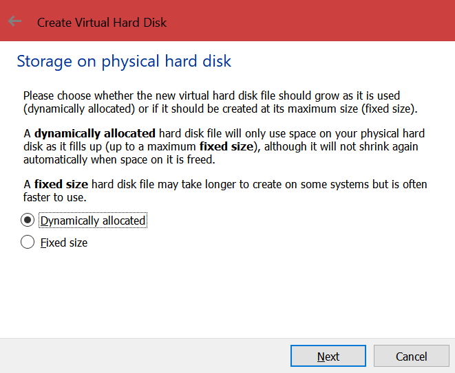Click the words "faster to use" in description
This screenshot has height=373, width=455.
tap(55, 198)
